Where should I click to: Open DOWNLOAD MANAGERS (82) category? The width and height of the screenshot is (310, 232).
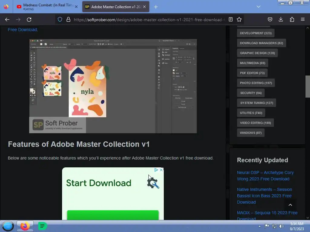pyautogui.click(x=261, y=43)
